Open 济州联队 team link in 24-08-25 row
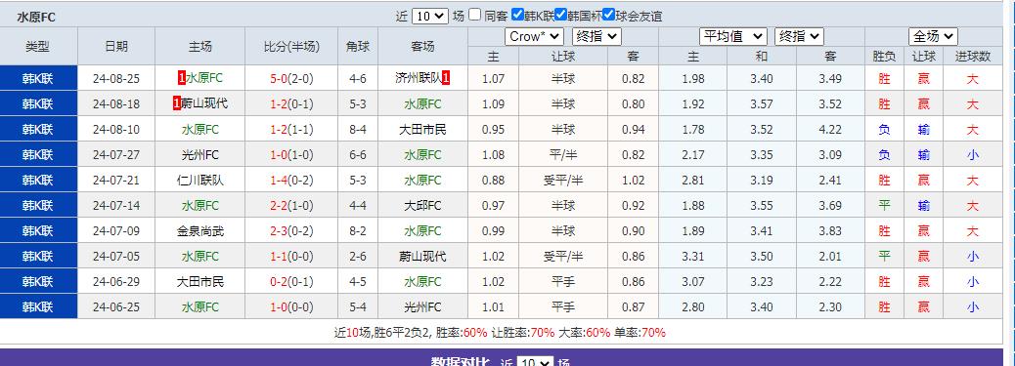1015x366 pixels. tap(419, 79)
